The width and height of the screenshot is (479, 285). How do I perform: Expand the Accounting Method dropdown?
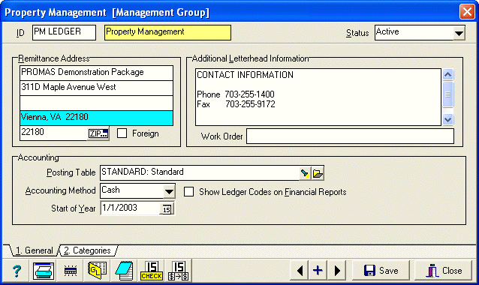(x=169, y=192)
